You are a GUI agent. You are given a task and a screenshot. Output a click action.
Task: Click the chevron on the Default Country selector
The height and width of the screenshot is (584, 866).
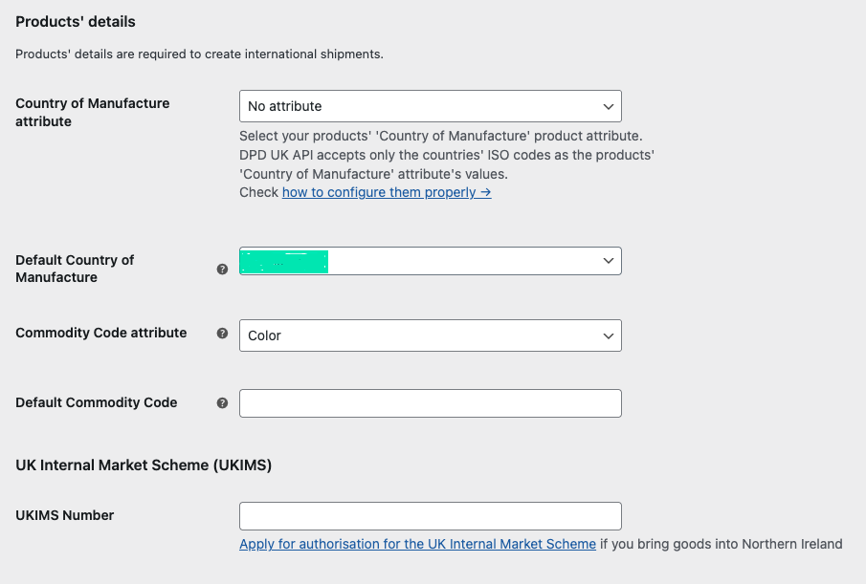[x=608, y=260]
